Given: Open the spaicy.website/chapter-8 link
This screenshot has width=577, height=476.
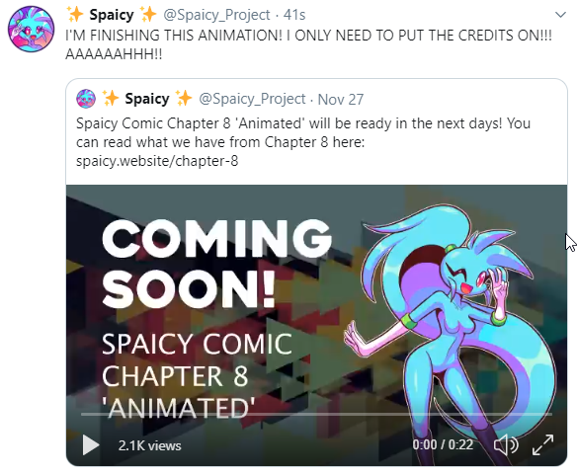Looking at the screenshot, I should 157,161.
